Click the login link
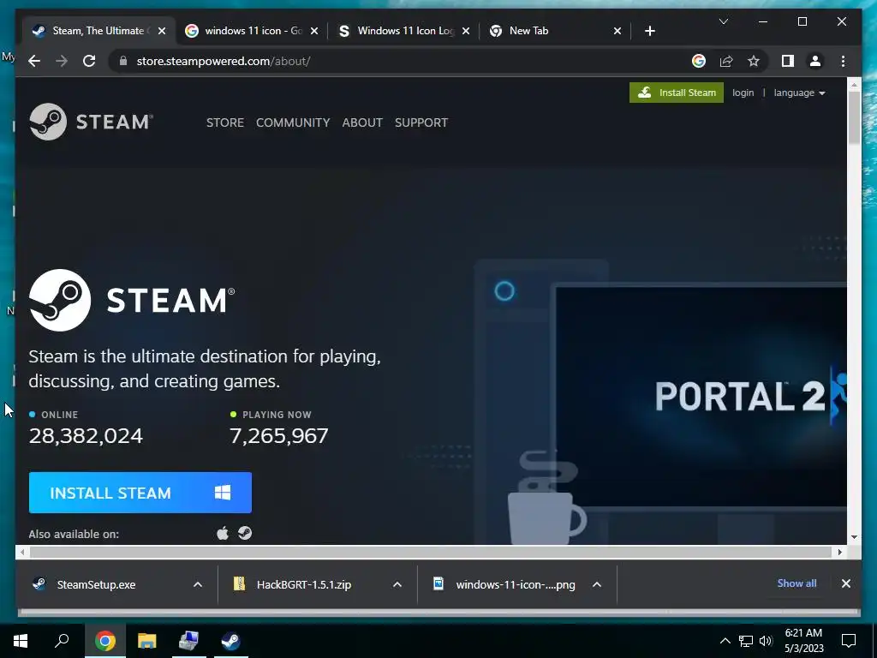 tap(743, 93)
